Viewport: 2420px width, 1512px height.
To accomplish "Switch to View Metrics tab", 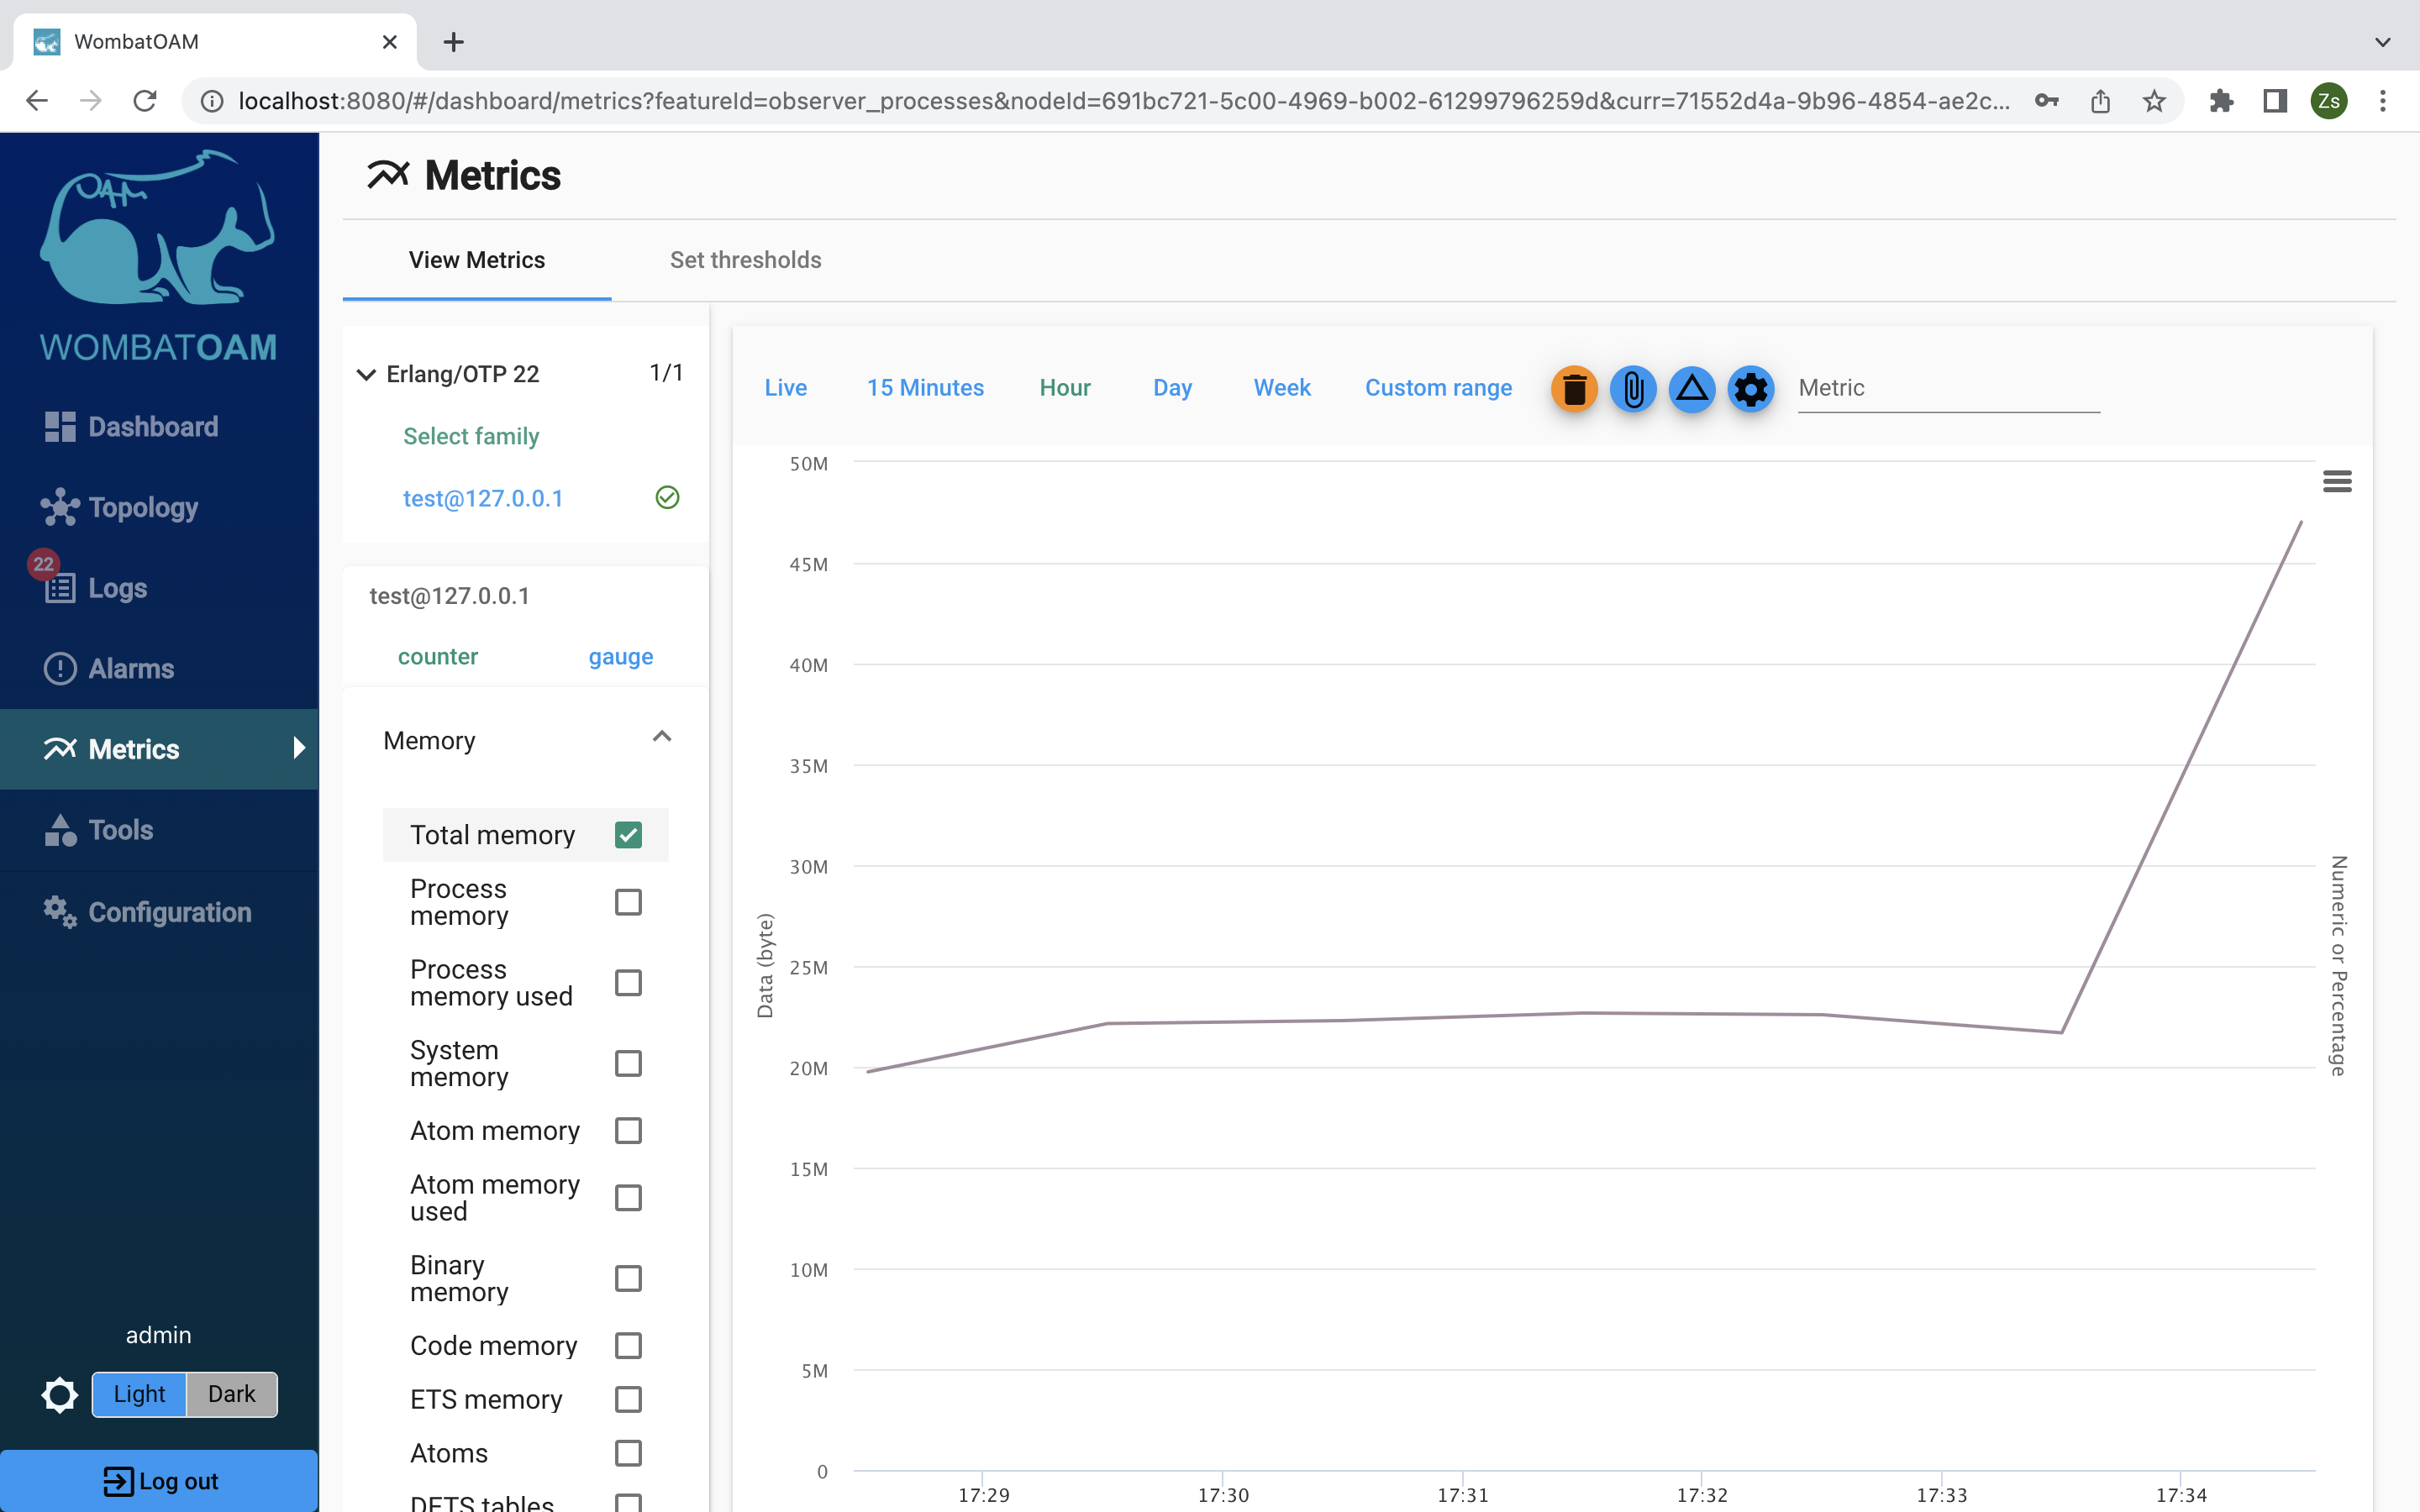I will coord(477,260).
